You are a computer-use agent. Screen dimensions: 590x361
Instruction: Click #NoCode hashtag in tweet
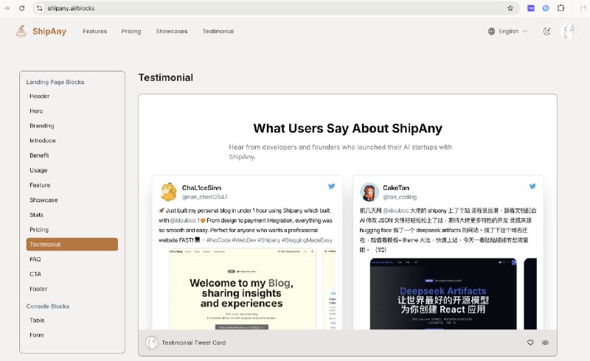[218, 240]
